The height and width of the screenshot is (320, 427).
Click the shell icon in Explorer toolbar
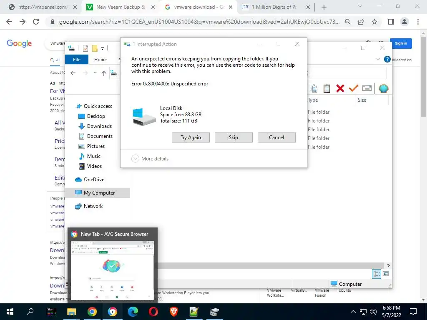[x=384, y=88]
